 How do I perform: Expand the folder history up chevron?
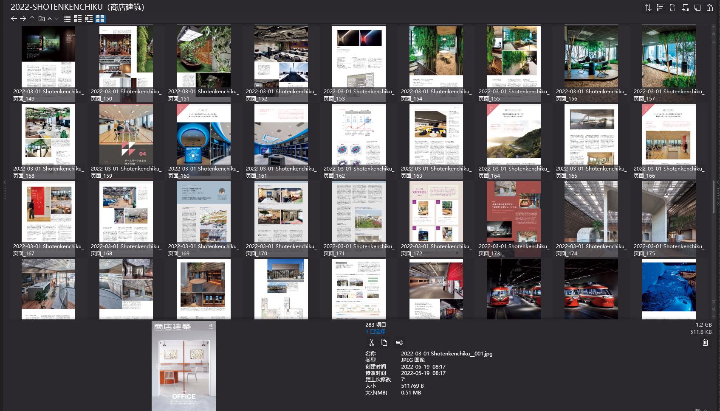pyautogui.click(x=50, y=19)
